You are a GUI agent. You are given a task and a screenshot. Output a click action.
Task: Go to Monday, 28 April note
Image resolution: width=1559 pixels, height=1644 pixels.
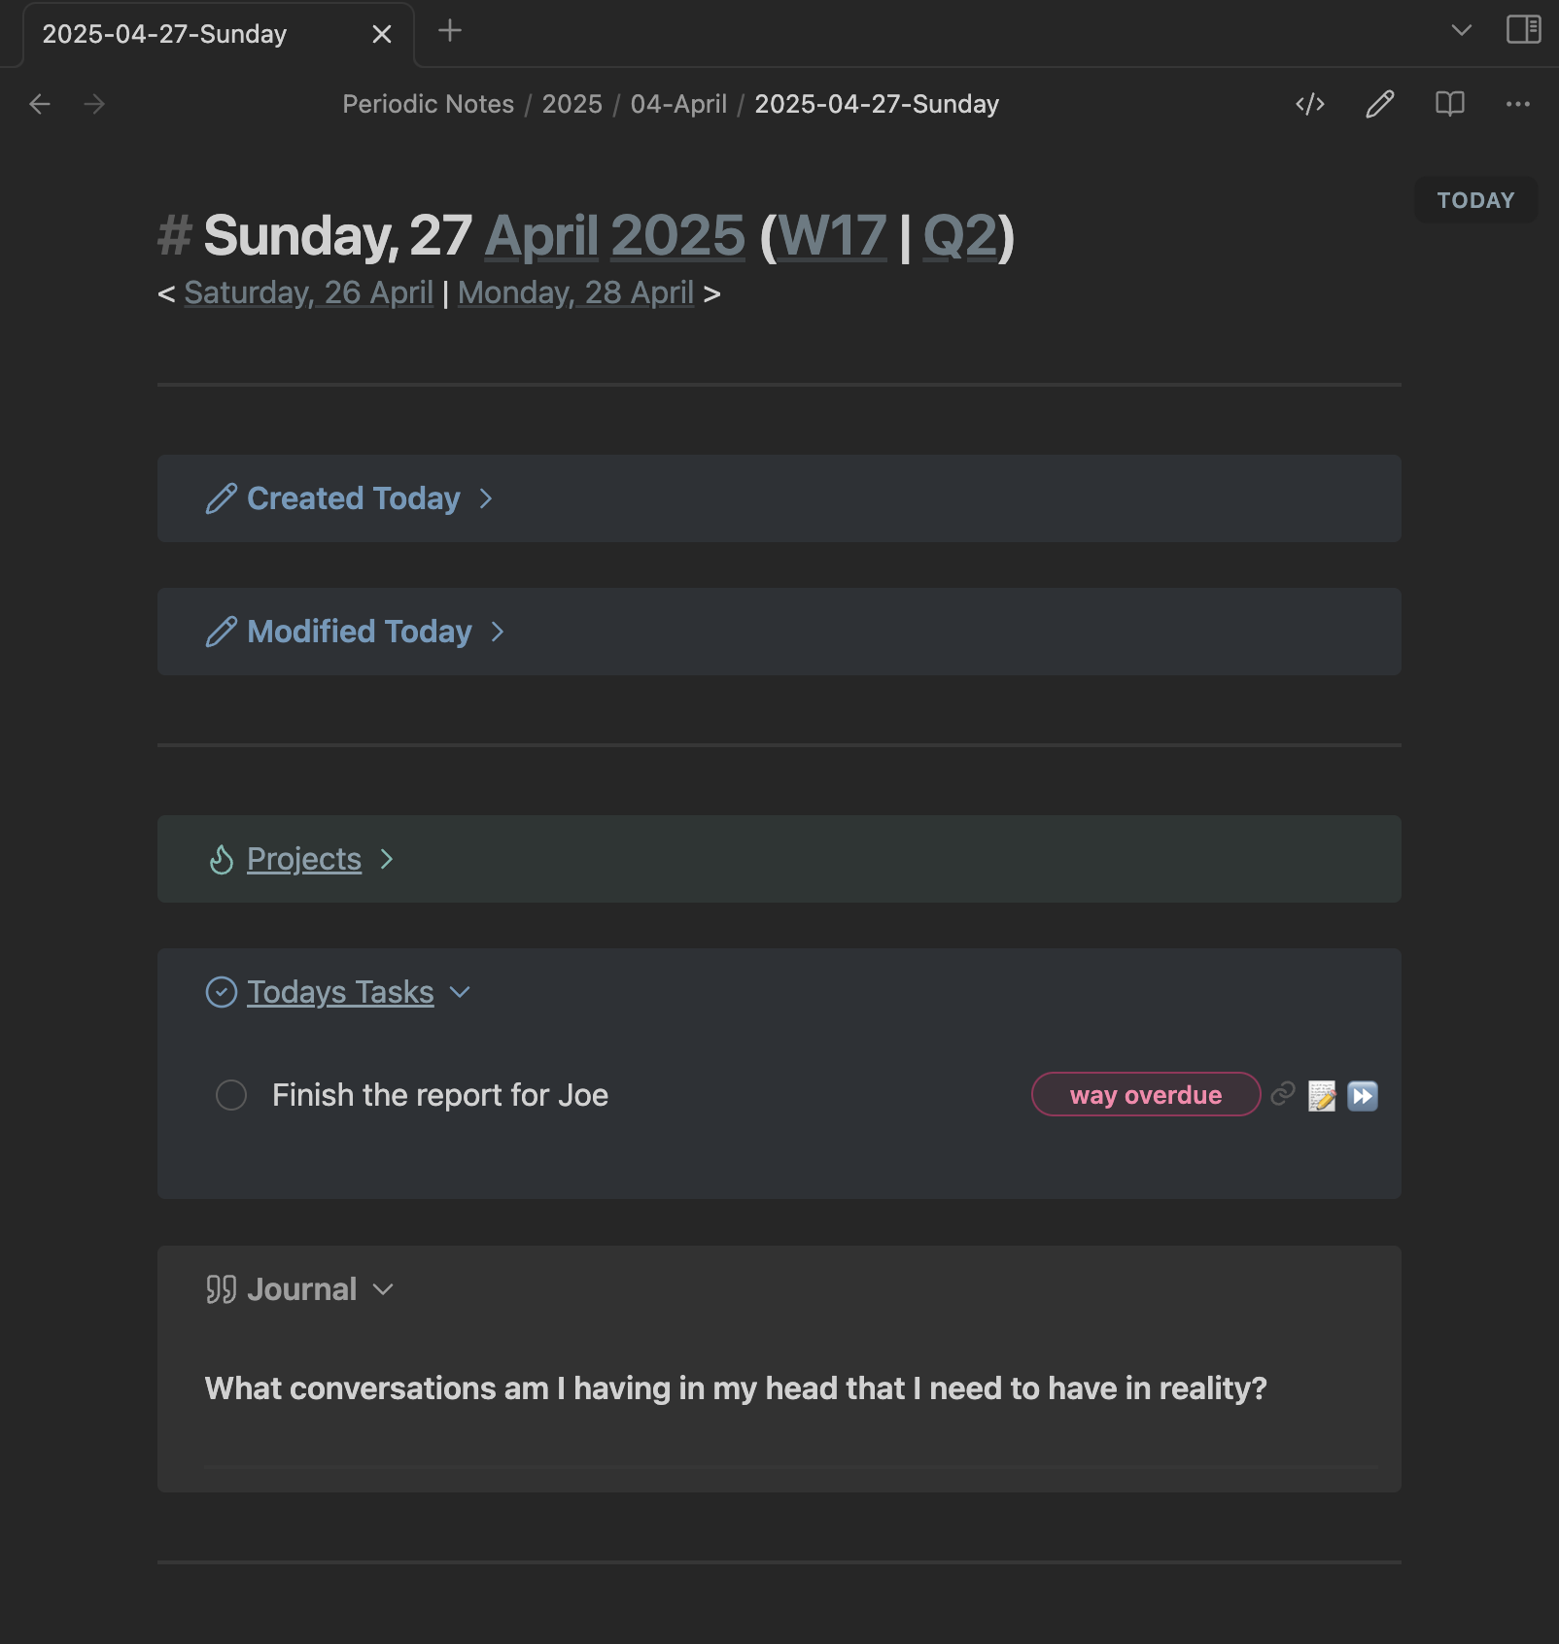click(x=576, y=292)
